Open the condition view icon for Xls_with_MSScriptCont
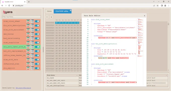The height and width of the screenshot is (91, 171). click(x=28, y=26)
